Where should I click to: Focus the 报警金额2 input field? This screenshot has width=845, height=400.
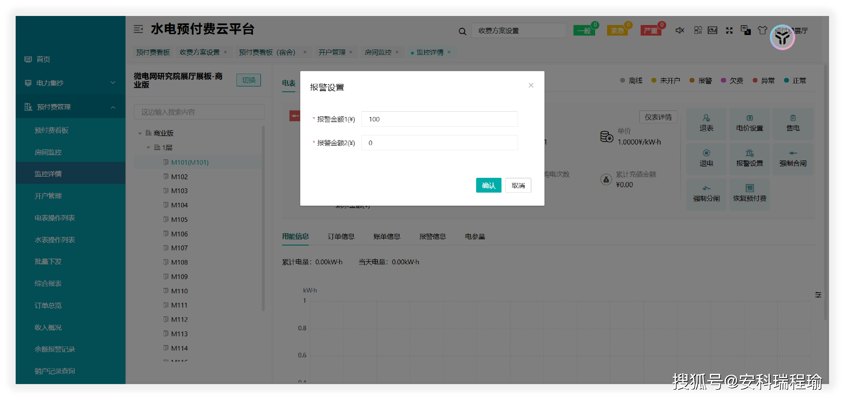pyautogui.click(x=439, y=143)
